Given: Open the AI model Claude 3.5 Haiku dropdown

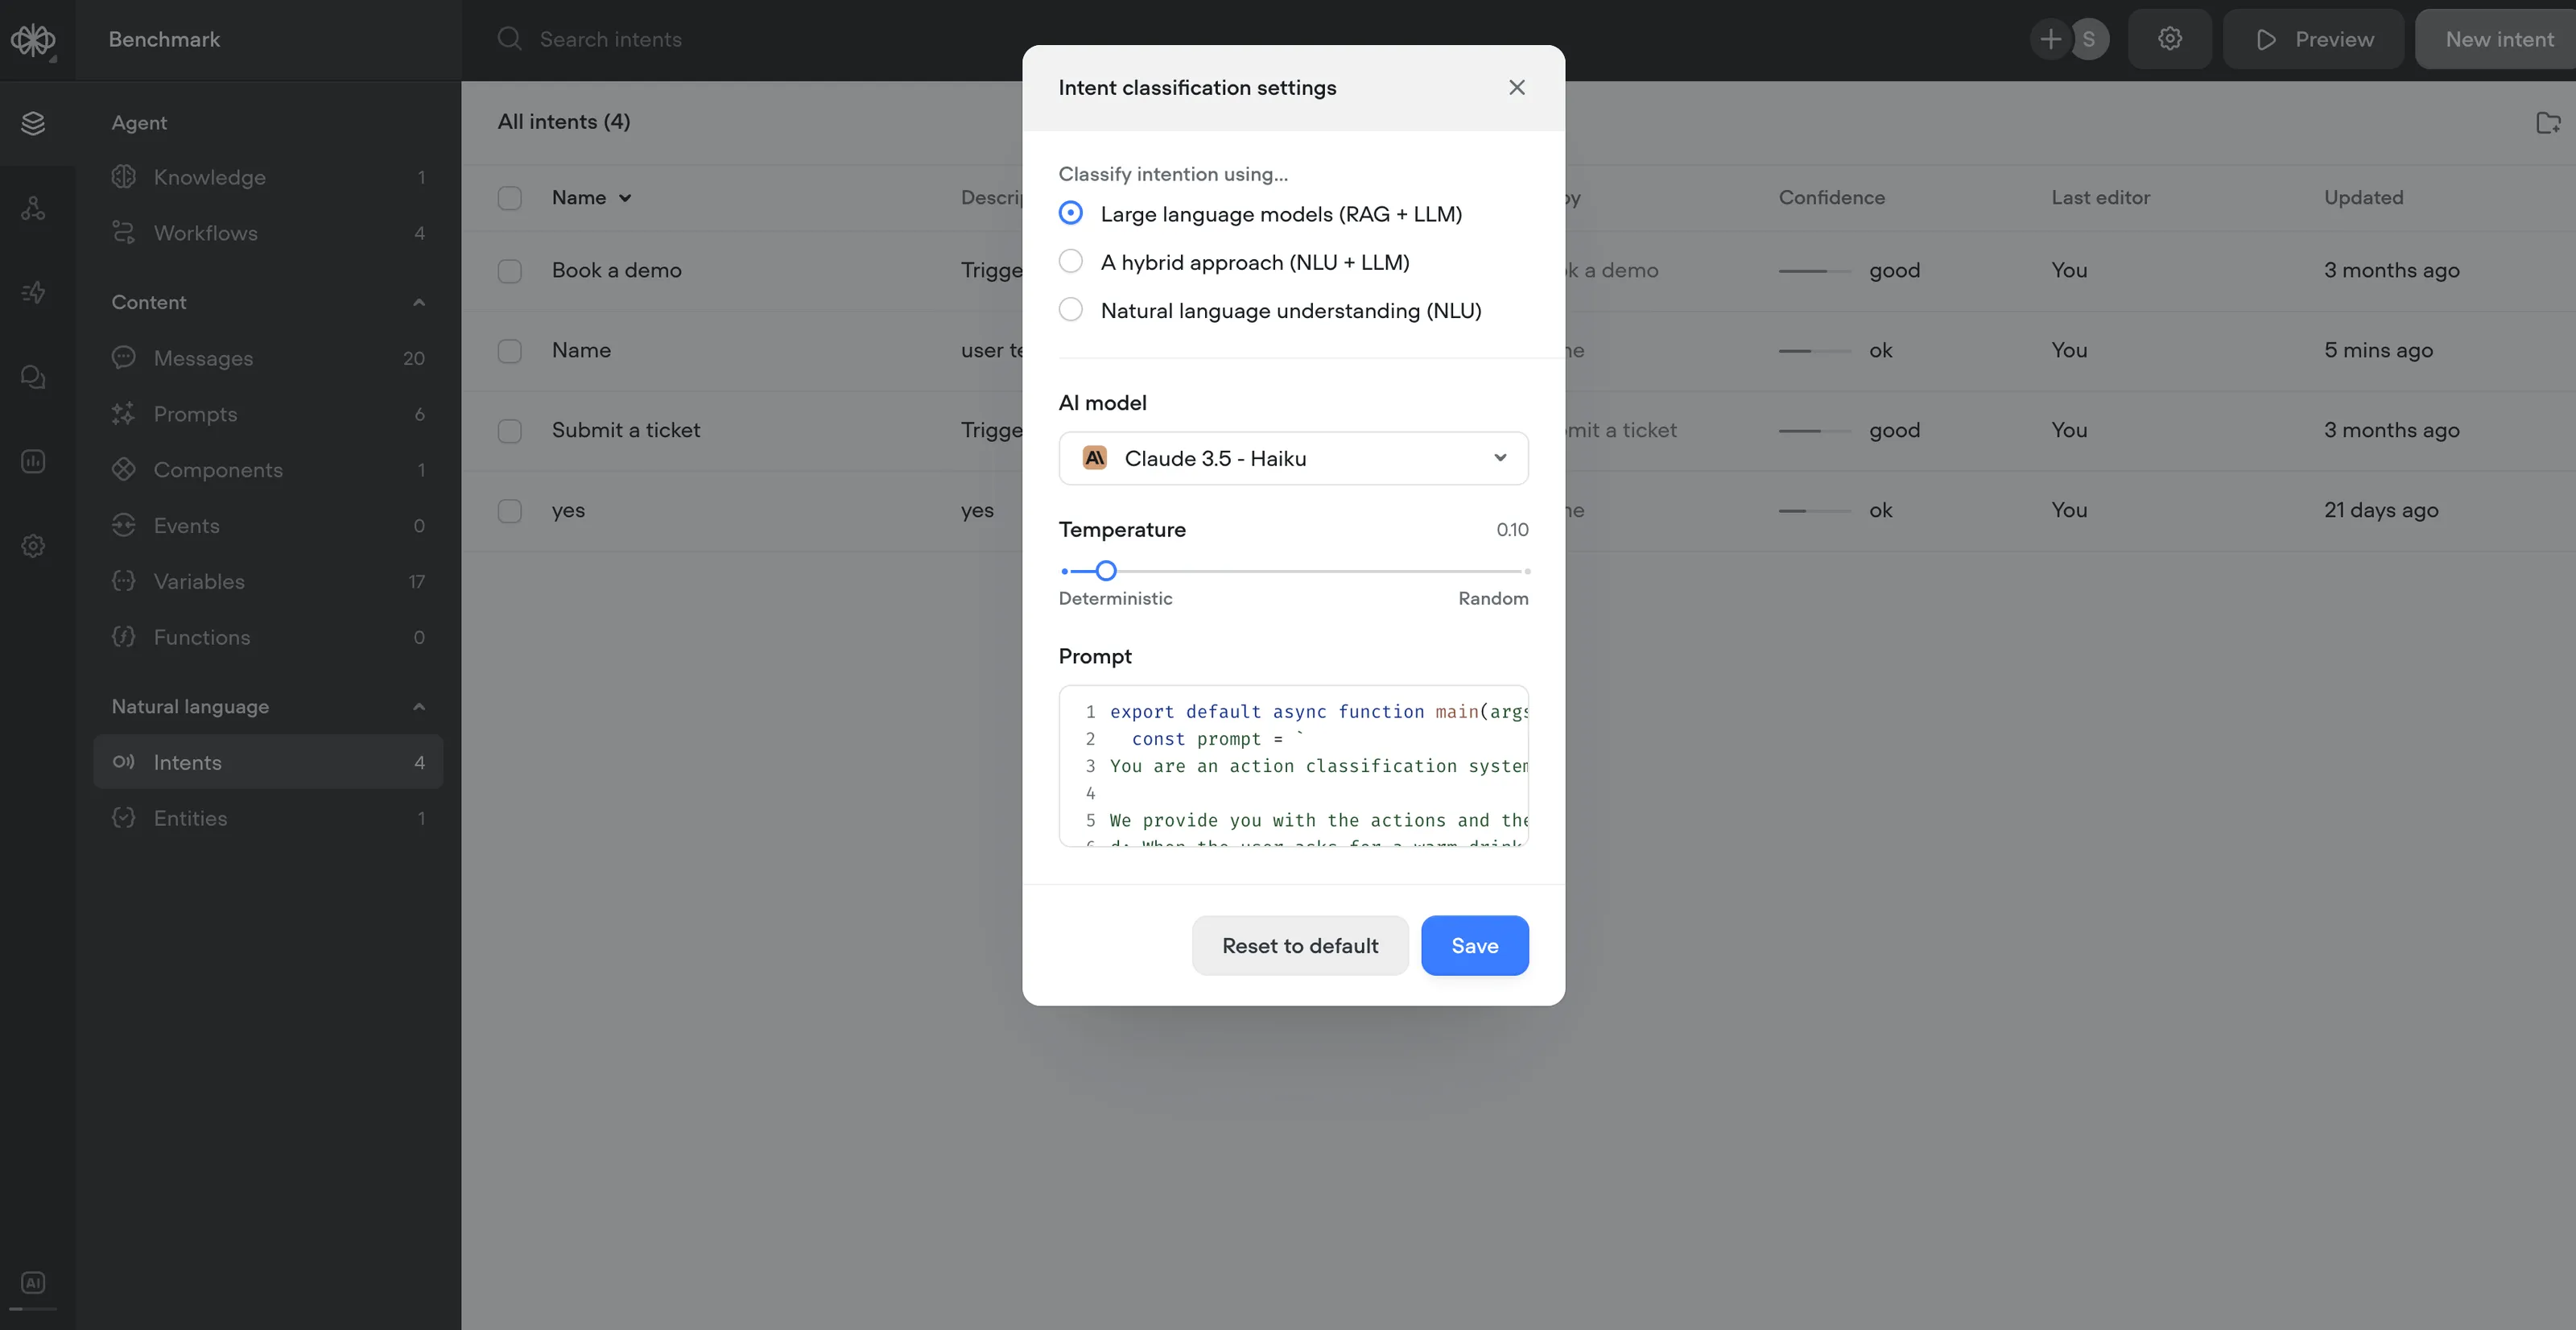Looking at the screenshot, I should pos(1293,458).
